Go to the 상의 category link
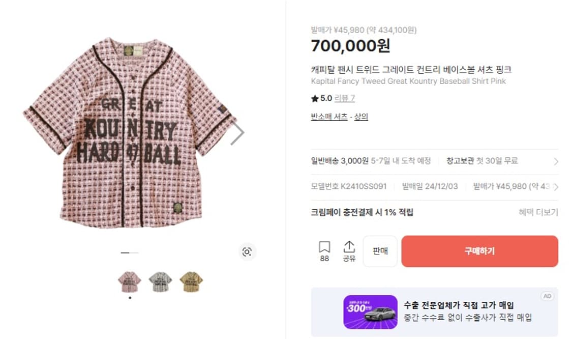This screenshot has width=572, height=339. point(361,117)
